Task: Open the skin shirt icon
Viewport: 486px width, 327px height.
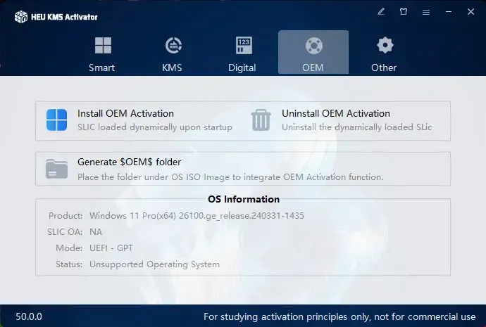Action: [404, 12]
